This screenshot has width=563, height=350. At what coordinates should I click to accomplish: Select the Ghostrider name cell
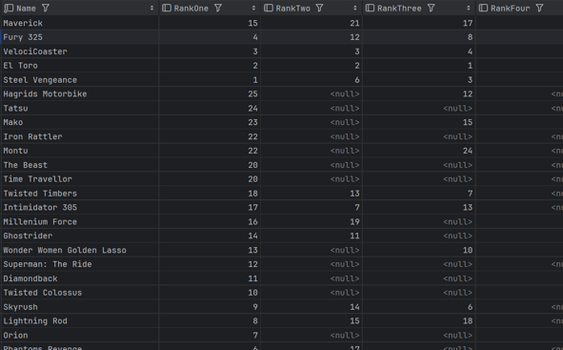80,236
